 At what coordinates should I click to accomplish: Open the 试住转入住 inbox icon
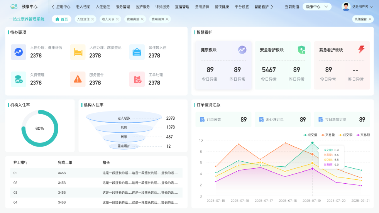[x=137, y=52]
